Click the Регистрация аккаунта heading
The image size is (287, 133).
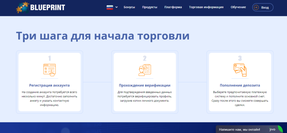pyautogui.click(x=49, y=85)
